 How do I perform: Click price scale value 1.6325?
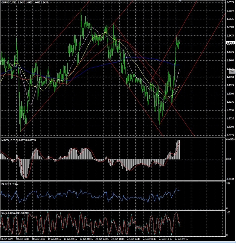click(230, 86)
